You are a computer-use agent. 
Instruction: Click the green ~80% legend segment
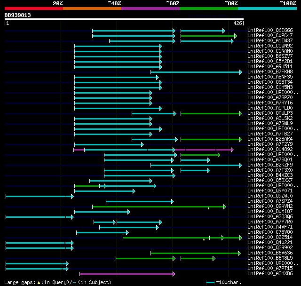209,8
